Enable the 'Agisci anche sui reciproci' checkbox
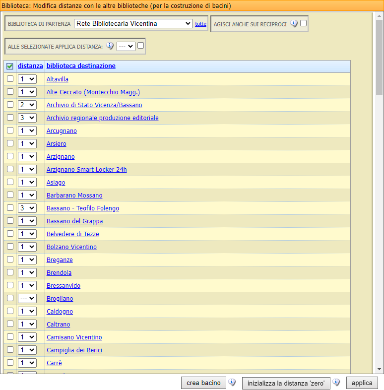 pos(303,23)
